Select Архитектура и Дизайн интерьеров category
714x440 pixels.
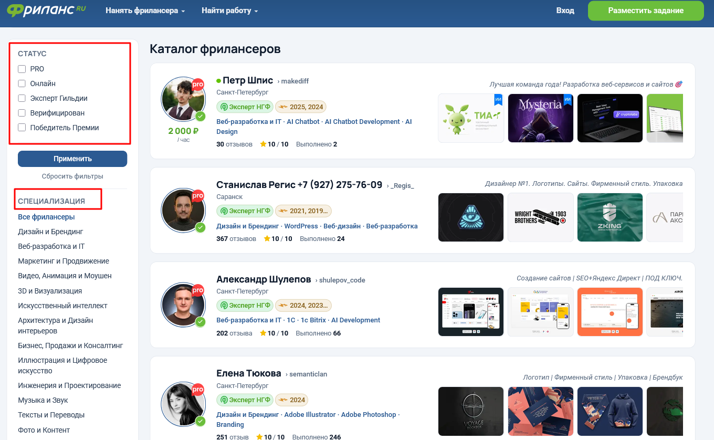click(x=56, y=326)
